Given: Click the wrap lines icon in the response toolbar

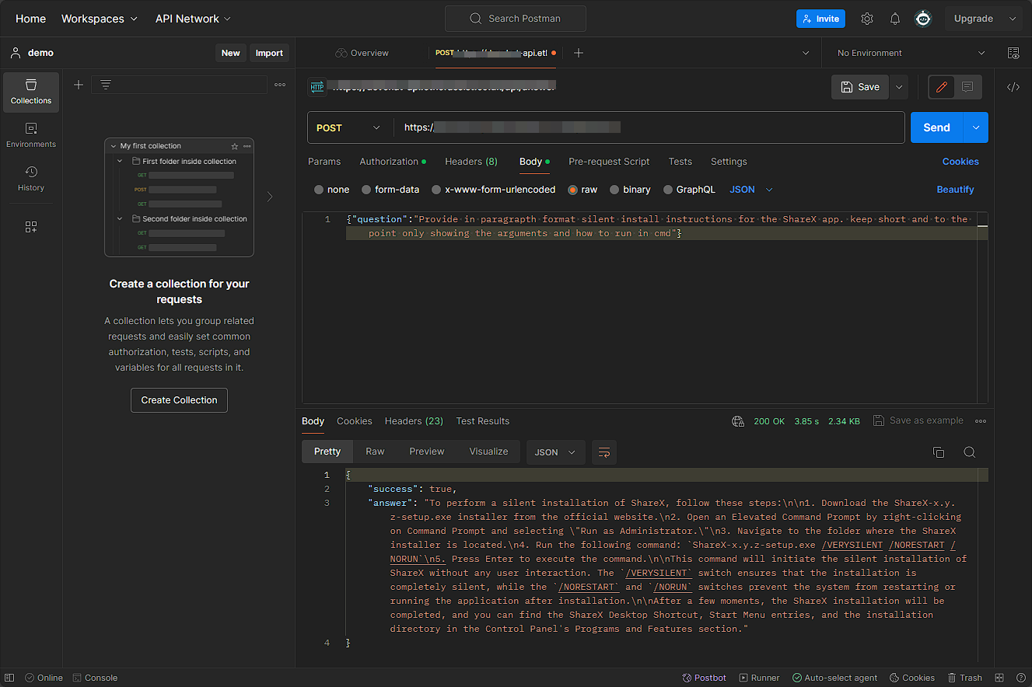Looking at the screenshot, I should 604,452.
